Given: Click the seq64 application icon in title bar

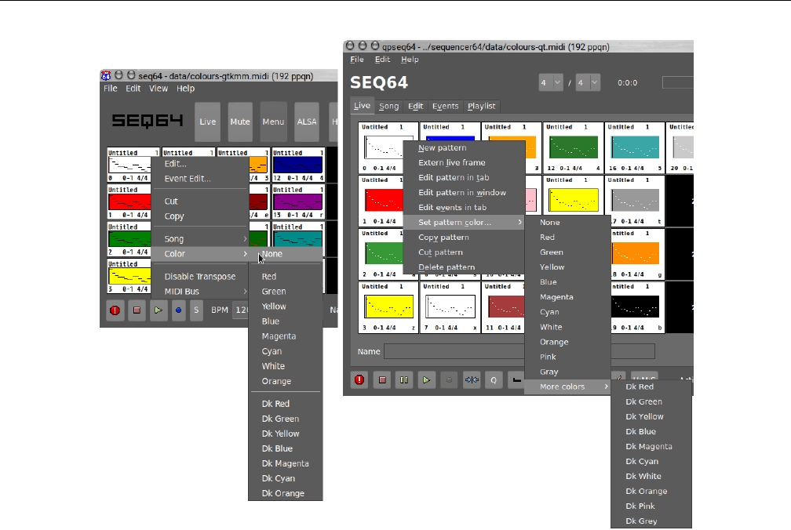Looking at the screenshot, I should click(106, 76).
